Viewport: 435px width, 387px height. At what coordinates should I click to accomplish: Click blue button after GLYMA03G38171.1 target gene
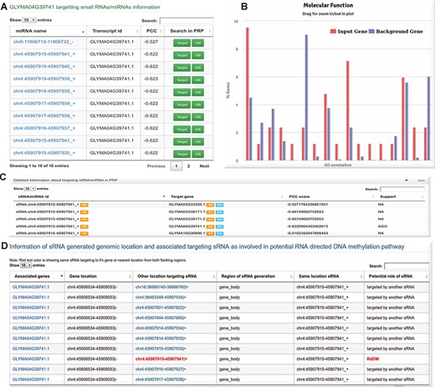(x=219, y=212)
